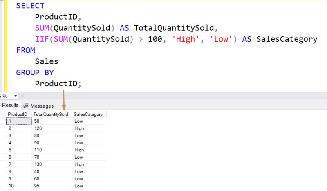Click the GROUP BY keywords in the query
The width and height of the screenshot is (327, 191).
[x=35, y=73]
